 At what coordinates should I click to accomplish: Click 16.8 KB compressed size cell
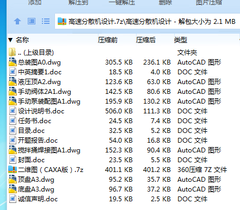point(159,141)
